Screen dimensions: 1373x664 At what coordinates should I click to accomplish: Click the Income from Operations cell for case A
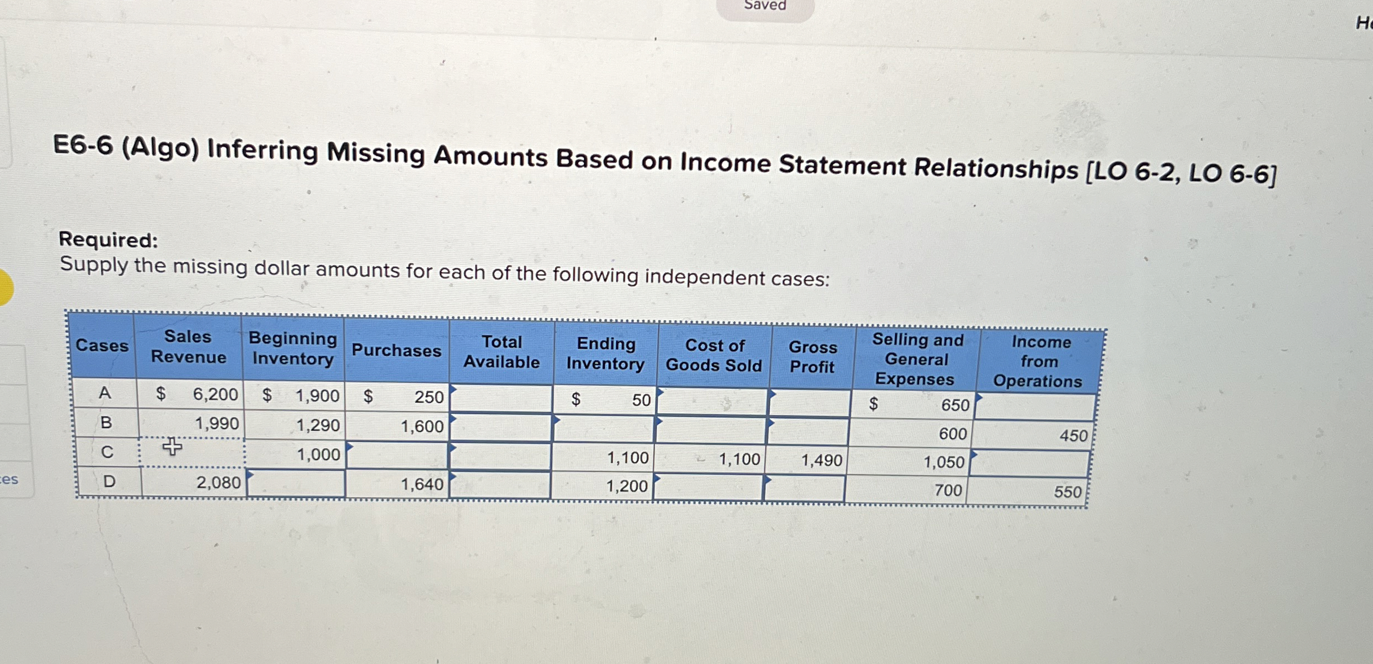[1035, 407]
